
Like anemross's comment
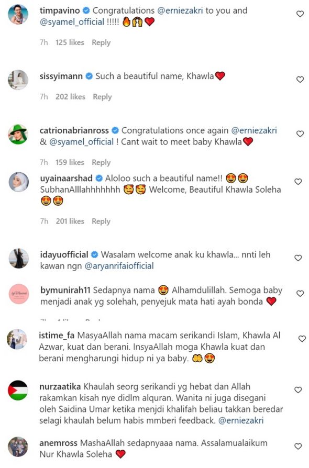pyautogui.click(x=298, y=446)
